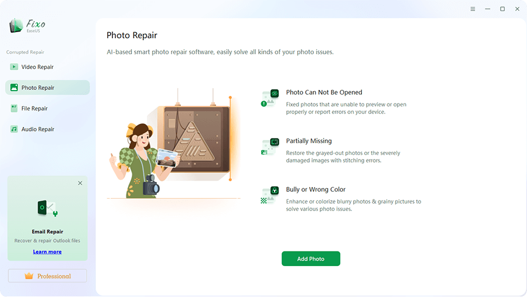Minimize the Fixo window
The image size is (527, 297).
(487, 9)
